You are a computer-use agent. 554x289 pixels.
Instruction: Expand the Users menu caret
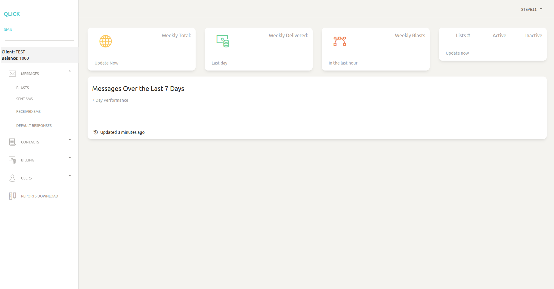70,176
